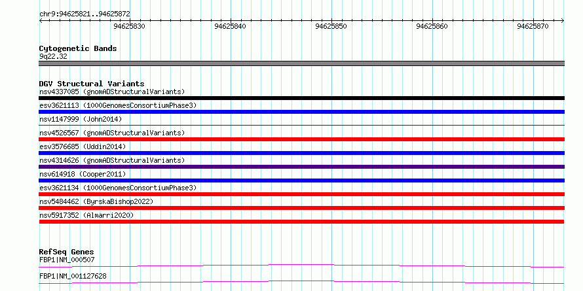Open variant nsv4526567 label

click(x=112, y=133)
